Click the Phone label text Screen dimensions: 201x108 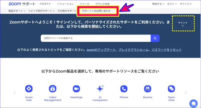[124, 97]
